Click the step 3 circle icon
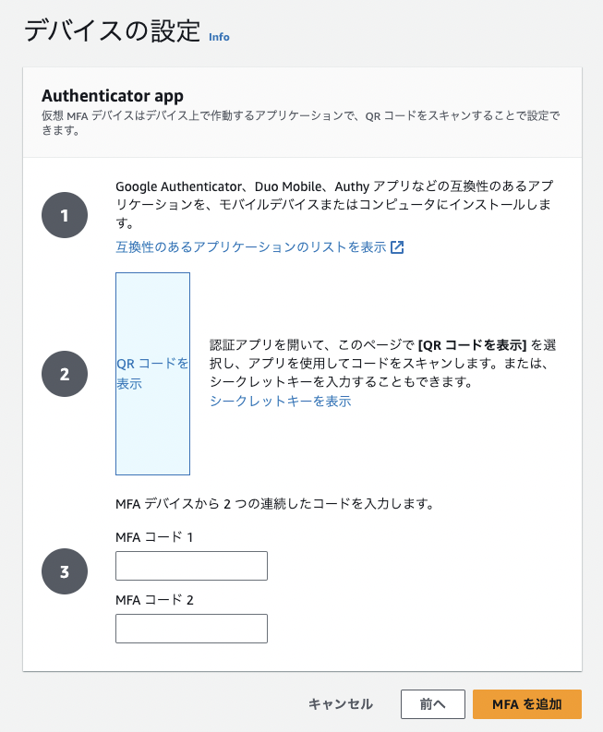The height and width of the screenshot is (732, 603). pos(65,572)
